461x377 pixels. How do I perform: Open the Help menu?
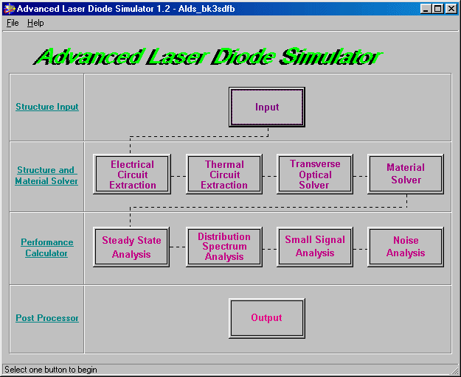(35, 23)
